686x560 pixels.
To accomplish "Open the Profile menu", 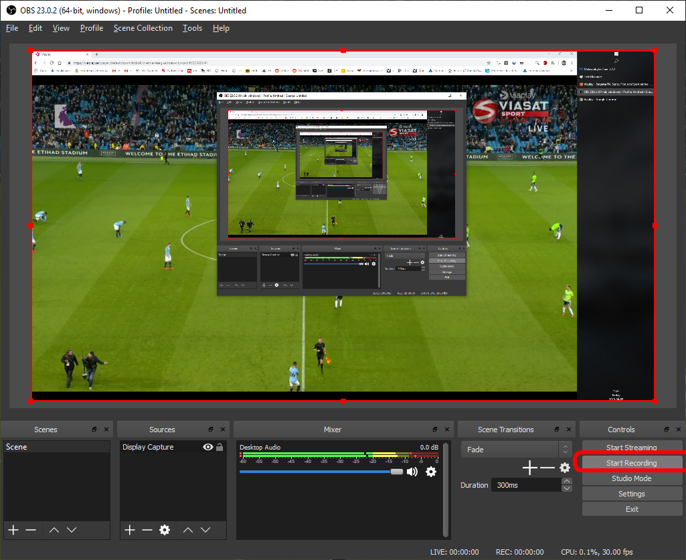I will pyautogui.click(x=92, y=28).
